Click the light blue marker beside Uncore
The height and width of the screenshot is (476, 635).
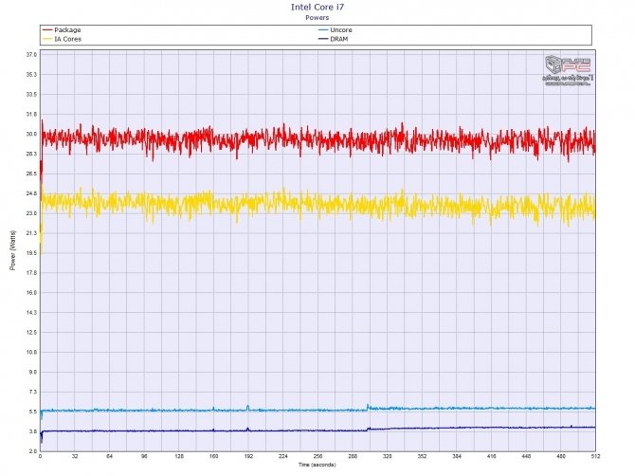[x=323, y=30]
